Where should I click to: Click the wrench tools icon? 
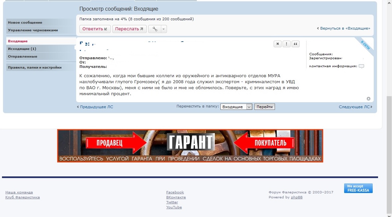[x=155, y=29]
